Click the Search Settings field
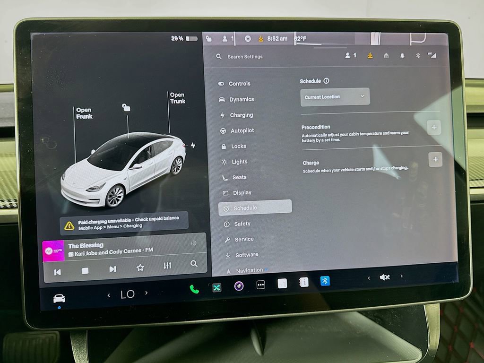The width and height of the screenshot is (484, 363). [245, 57]
